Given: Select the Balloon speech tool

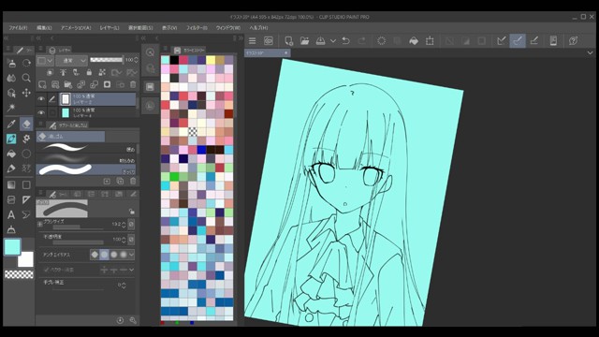Looking at the screenshot, I should tap(26, 214).
